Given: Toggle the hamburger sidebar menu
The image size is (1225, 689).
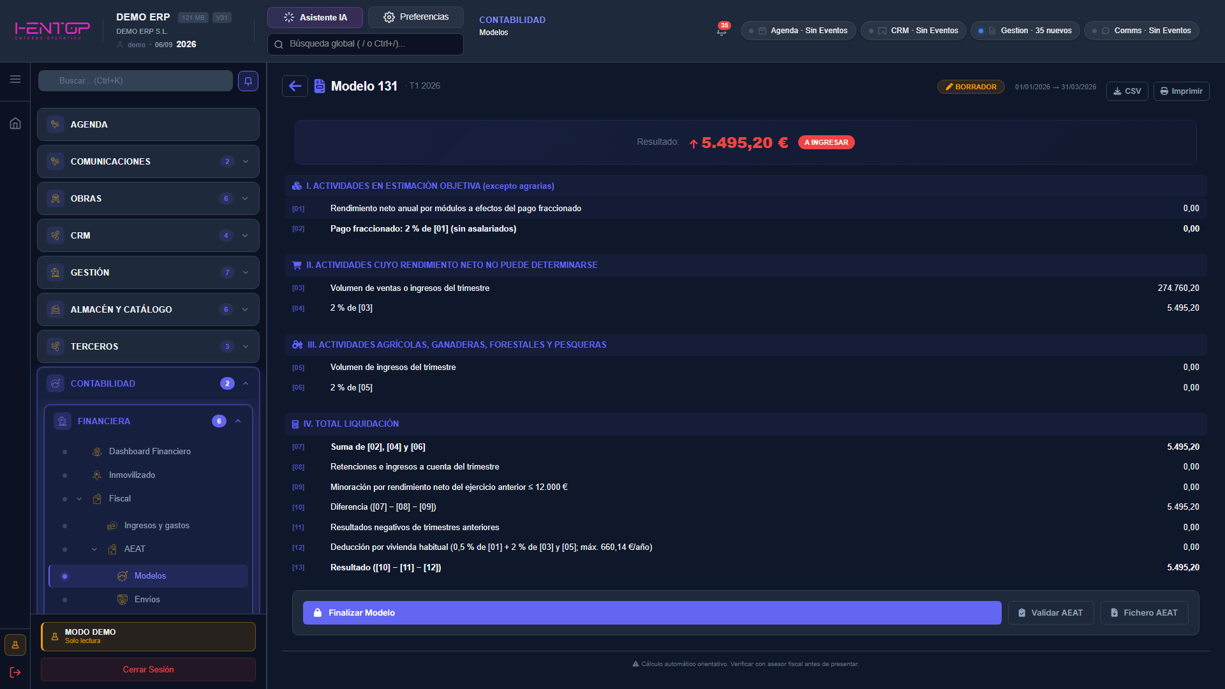Looking at the screenshot, I should (x=15, y=79).
